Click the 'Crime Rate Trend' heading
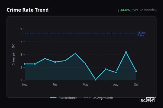This screenshot has width=163, height=108. [x=27, y=10]
